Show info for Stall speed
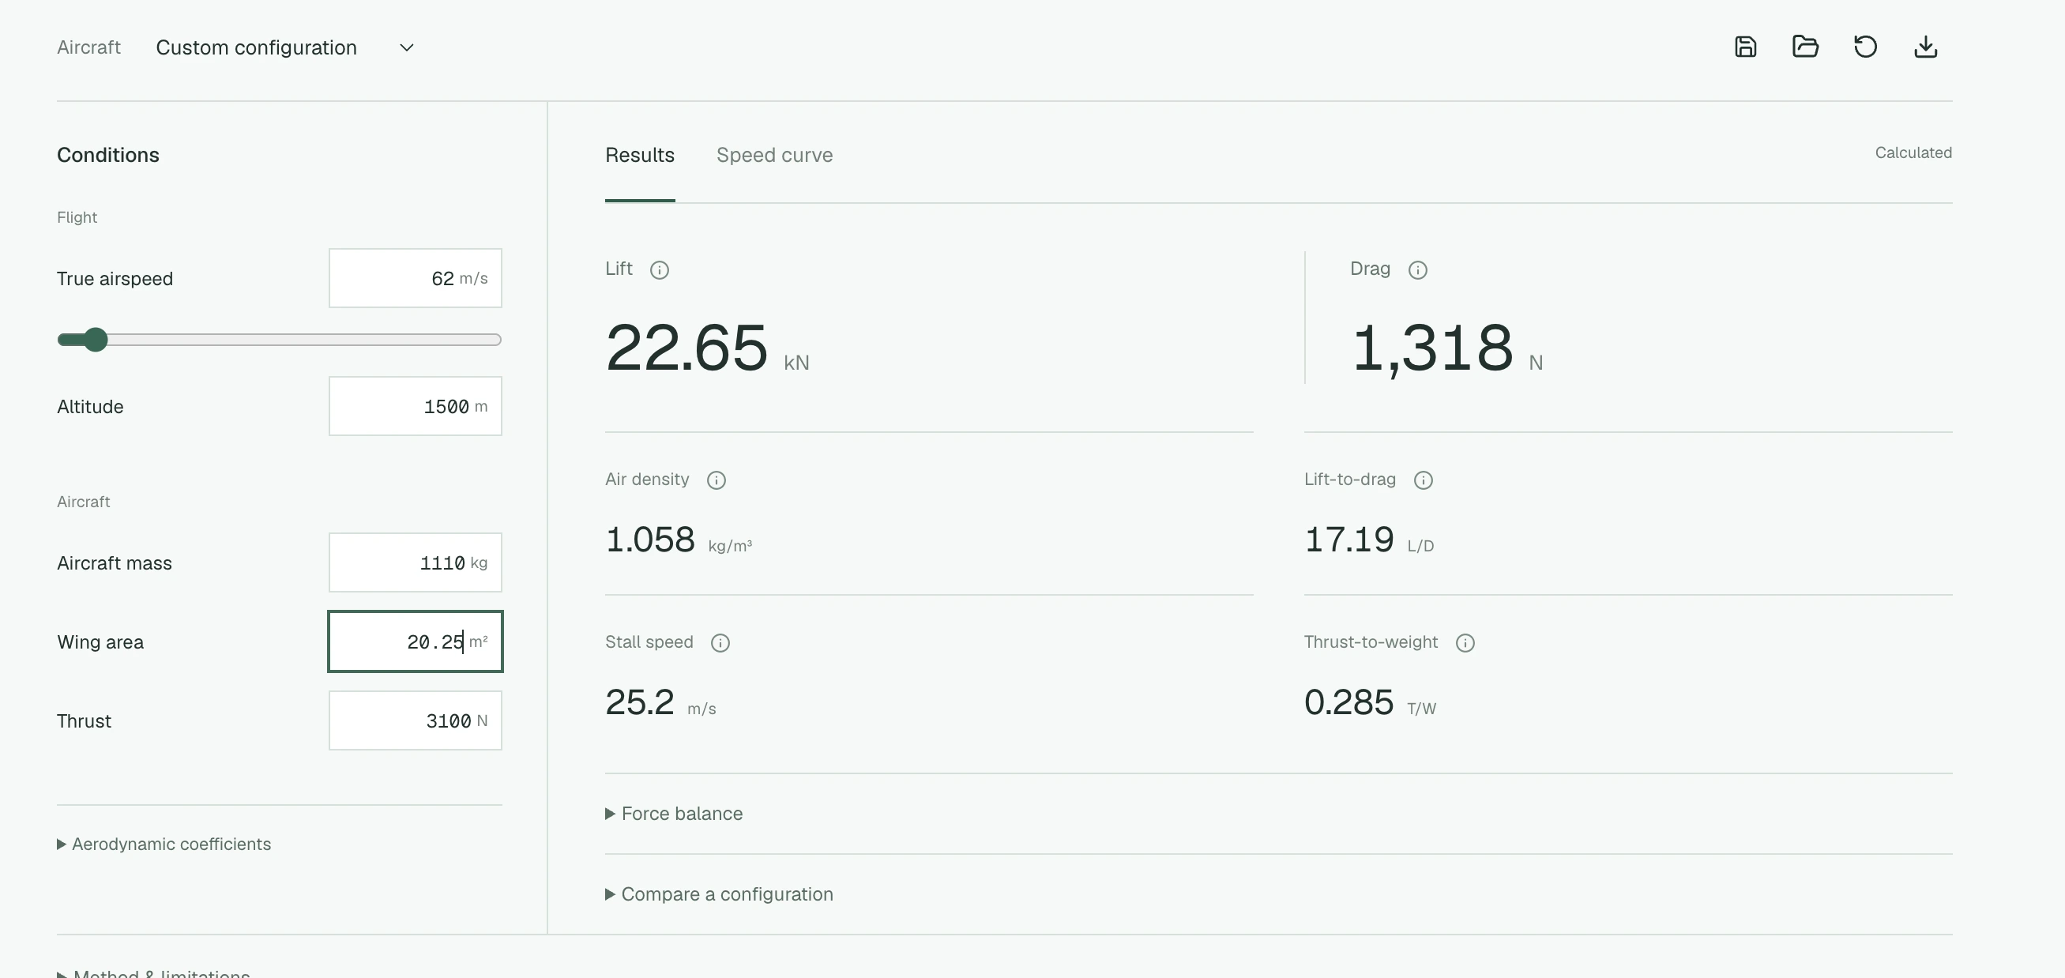 tap(720, 643)
